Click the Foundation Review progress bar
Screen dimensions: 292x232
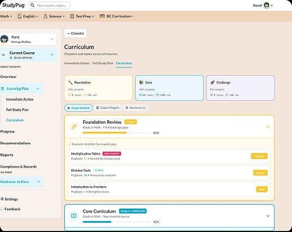[x=117, y=133]
